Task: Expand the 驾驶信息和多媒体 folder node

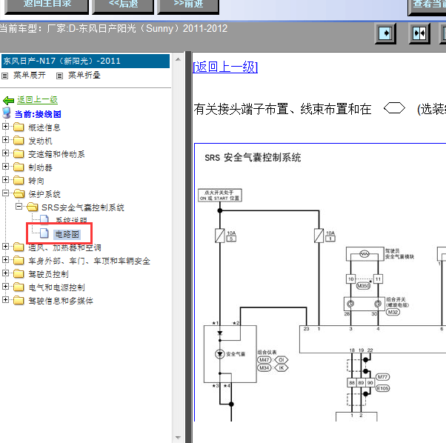Action: (5, 300)
